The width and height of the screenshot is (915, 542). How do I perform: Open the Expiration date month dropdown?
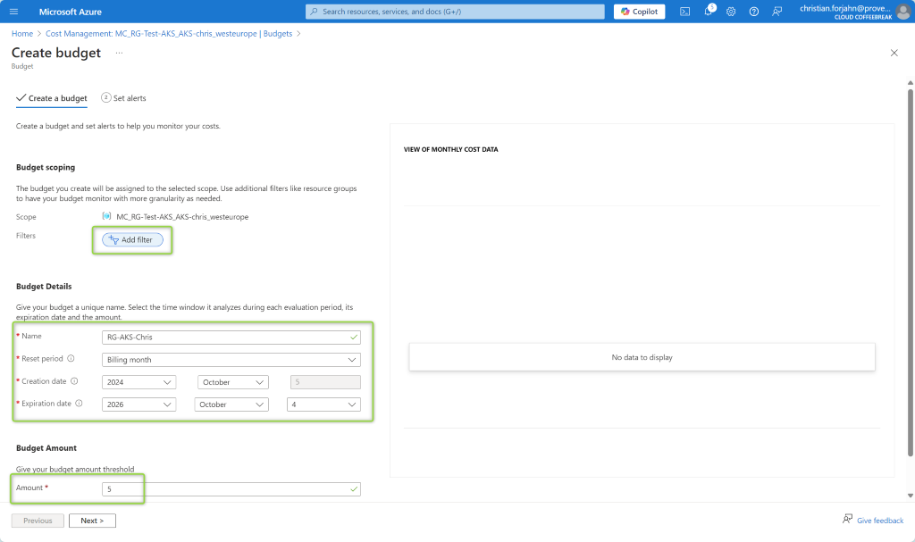(x=231, y=404)
